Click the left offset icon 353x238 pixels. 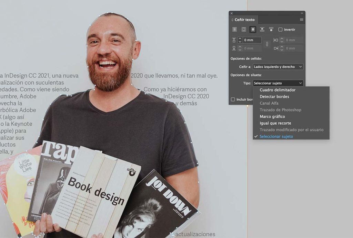pos(275,40)
